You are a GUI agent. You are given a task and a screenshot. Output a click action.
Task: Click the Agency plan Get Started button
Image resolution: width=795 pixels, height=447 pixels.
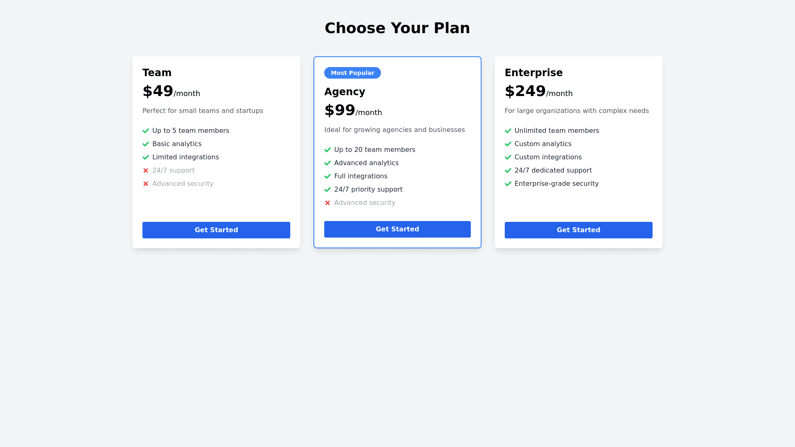397,229
